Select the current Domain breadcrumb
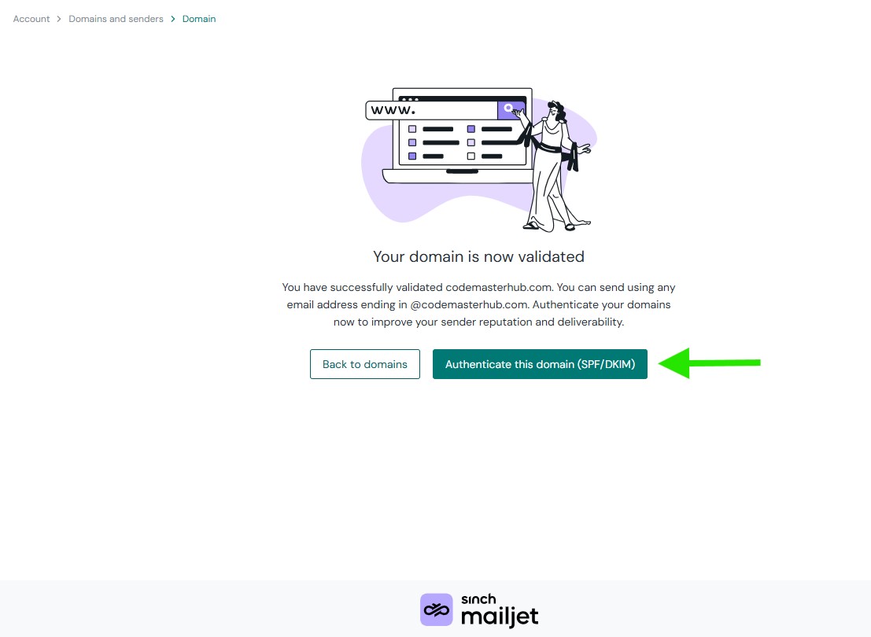The height and width of the screenshot is (637, 871). pos(199,19)
